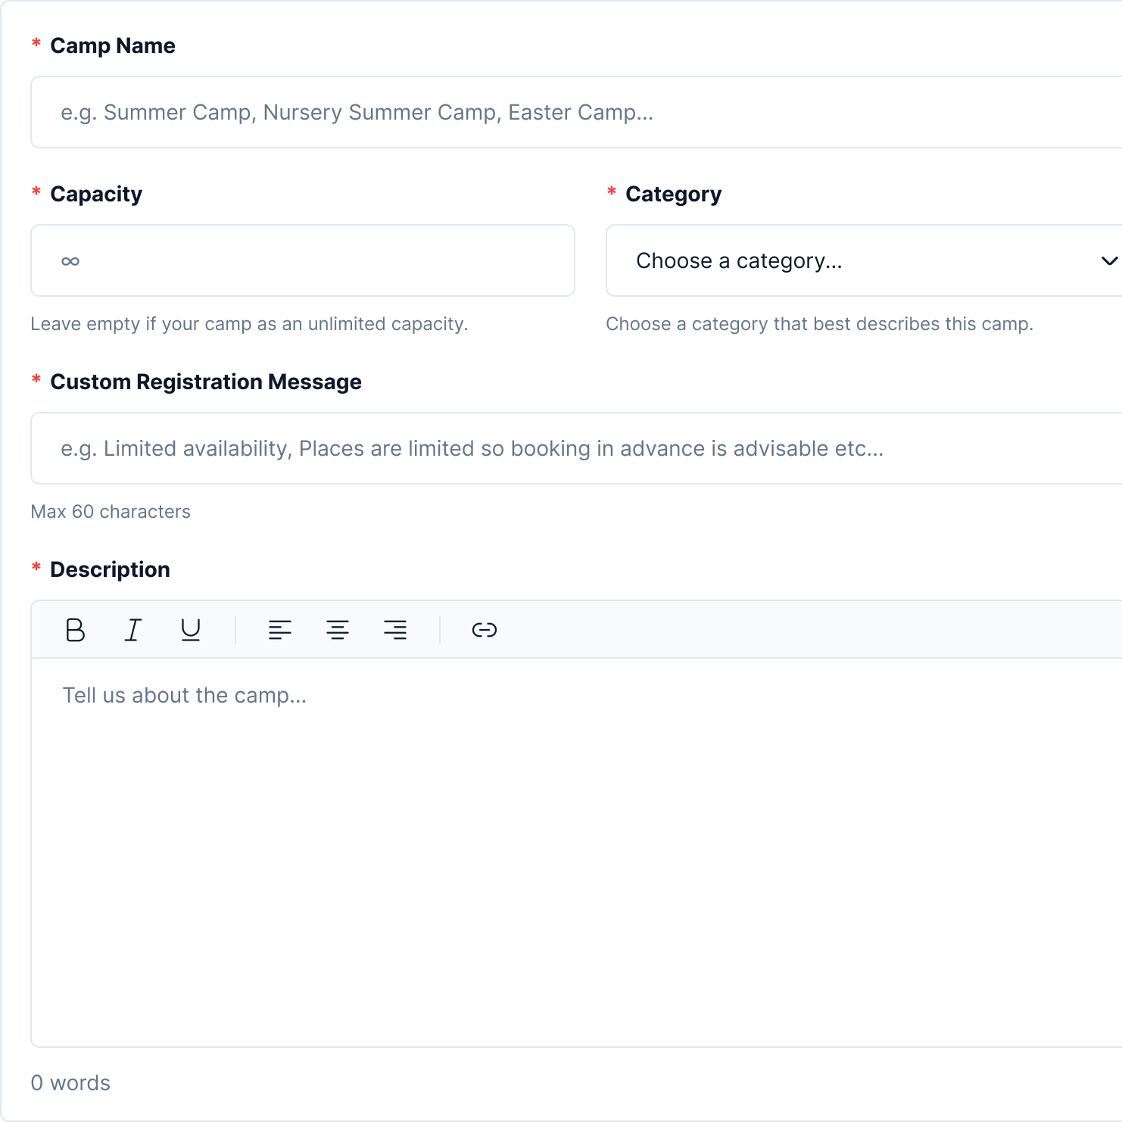Screen dimensions: 1122x1122
Task: Click the '0 words' counter text
Action: 70,1083
